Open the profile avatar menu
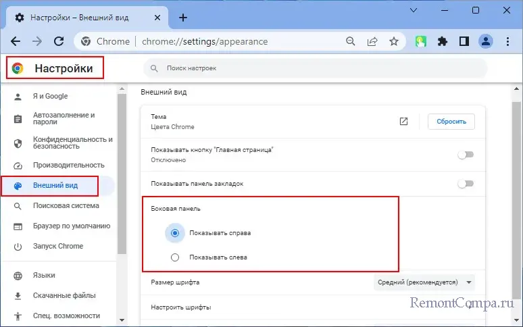523x327 pixels. click(x=485, y=41)
